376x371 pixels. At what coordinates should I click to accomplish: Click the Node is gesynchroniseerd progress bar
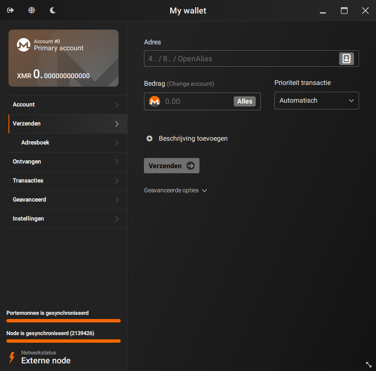pos(63,341)
